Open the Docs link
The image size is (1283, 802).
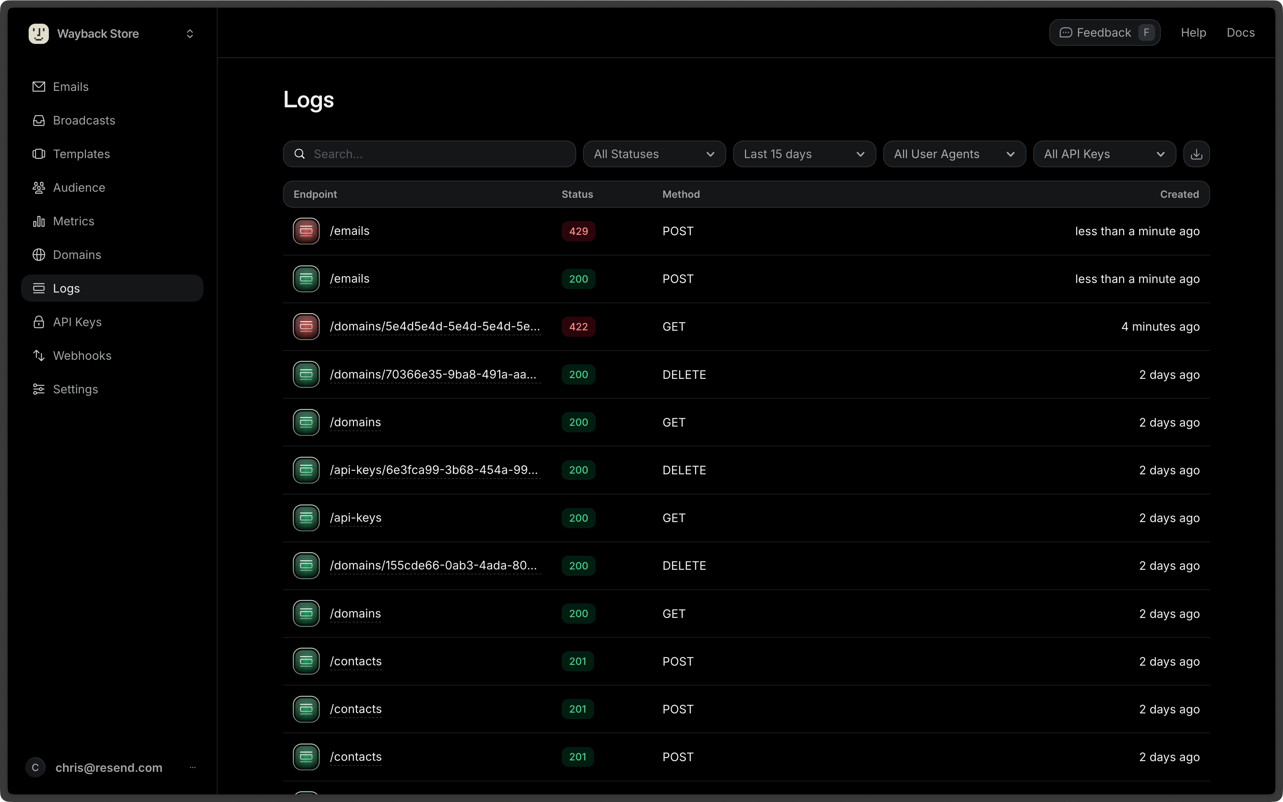pos(1240,33)
